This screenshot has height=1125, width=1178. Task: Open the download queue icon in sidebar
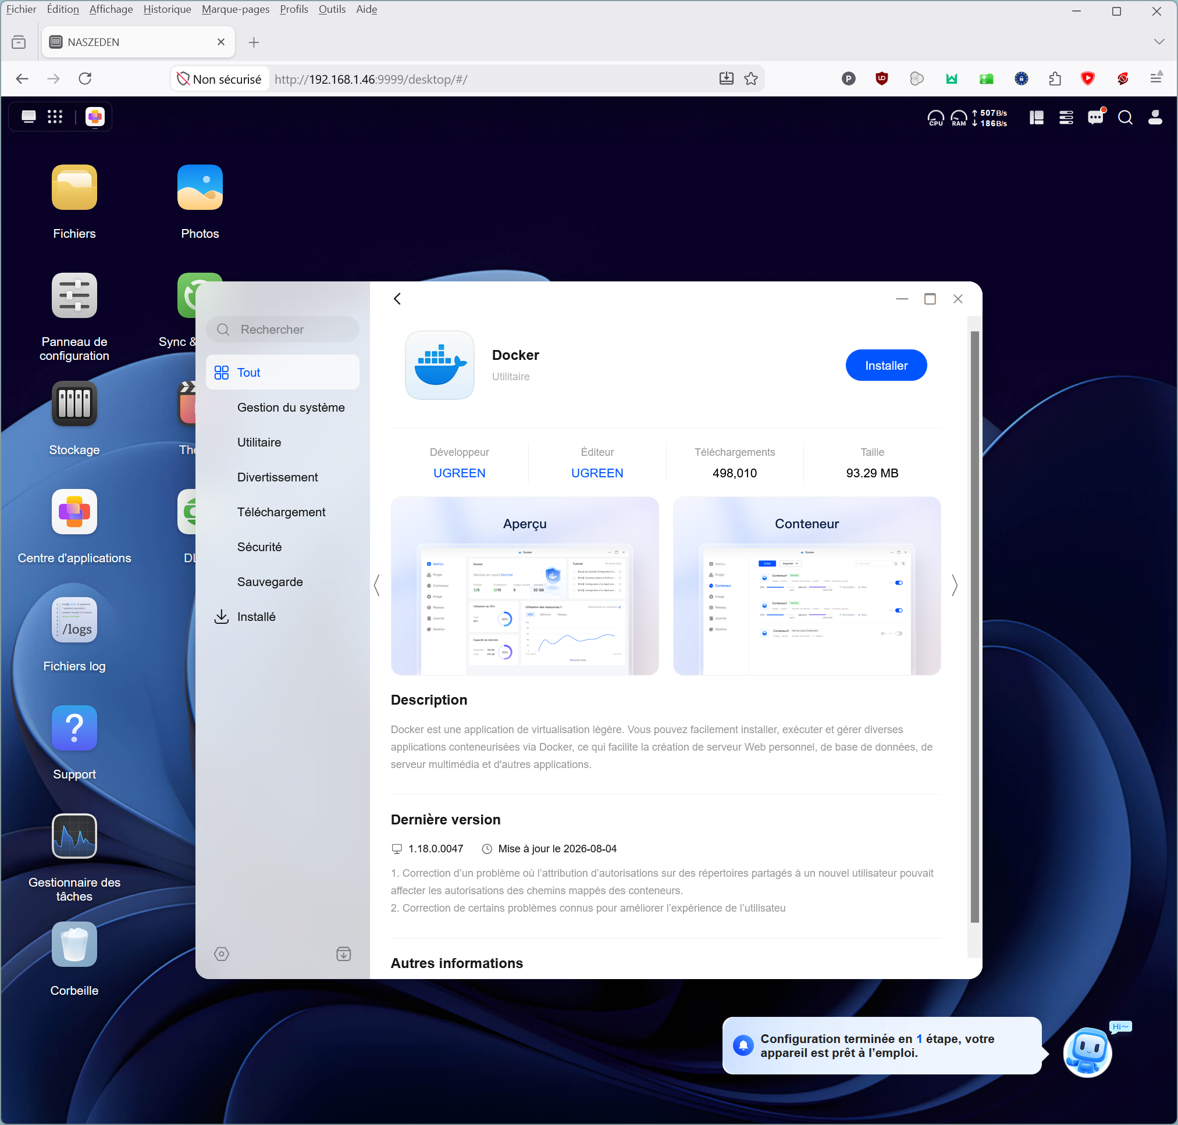tap(344, 954)
